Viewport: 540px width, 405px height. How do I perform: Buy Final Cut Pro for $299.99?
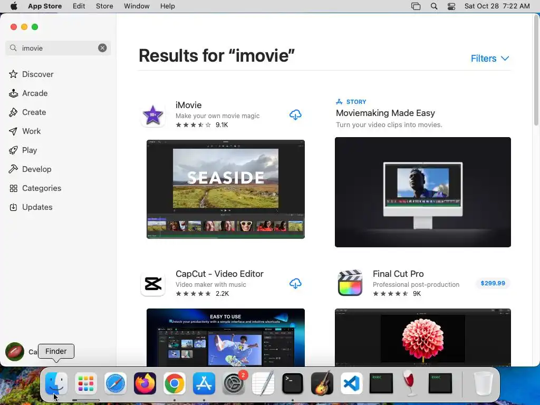coord(493,283)
